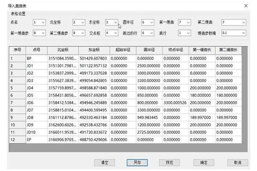Screen dimensions: 257x171
Task: Open the 缓曲参数精 precision dropdown
Action: 243,32
